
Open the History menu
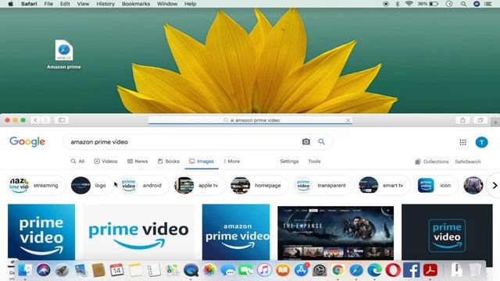(105, 4)
